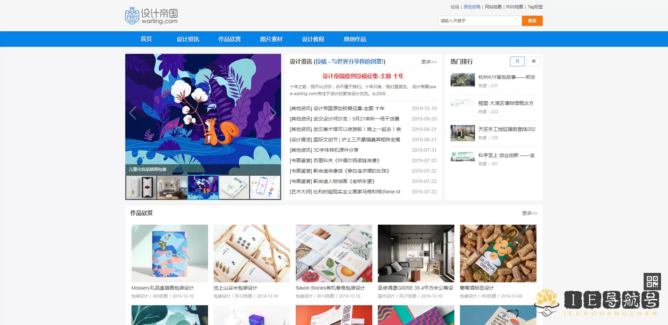Image resolution: width=668 pixels, height=325 pixels.
Task: Click 更多>> next to 设计资讯
Action: tap(428, 62)
